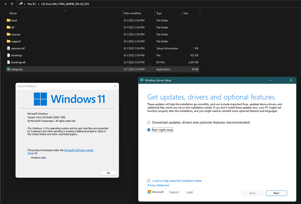The image size is (301, 204).
Task: Click the EFI File type cell
Action: click(x=160, y=62)
